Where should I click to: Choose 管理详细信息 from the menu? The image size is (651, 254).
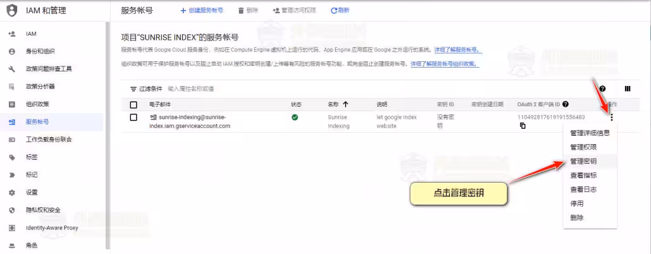[x=590, y=133]
